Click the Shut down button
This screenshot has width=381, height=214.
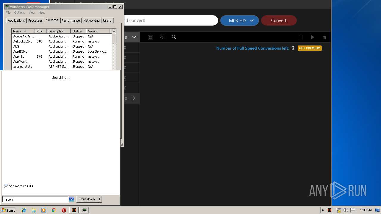(x=87, y=199)
